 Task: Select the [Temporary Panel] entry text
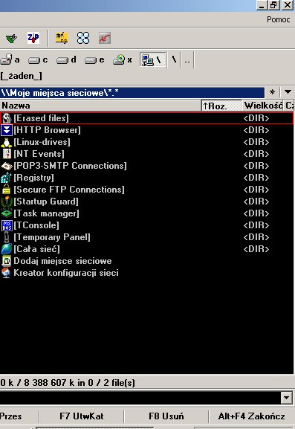click(x=52, y=237)
